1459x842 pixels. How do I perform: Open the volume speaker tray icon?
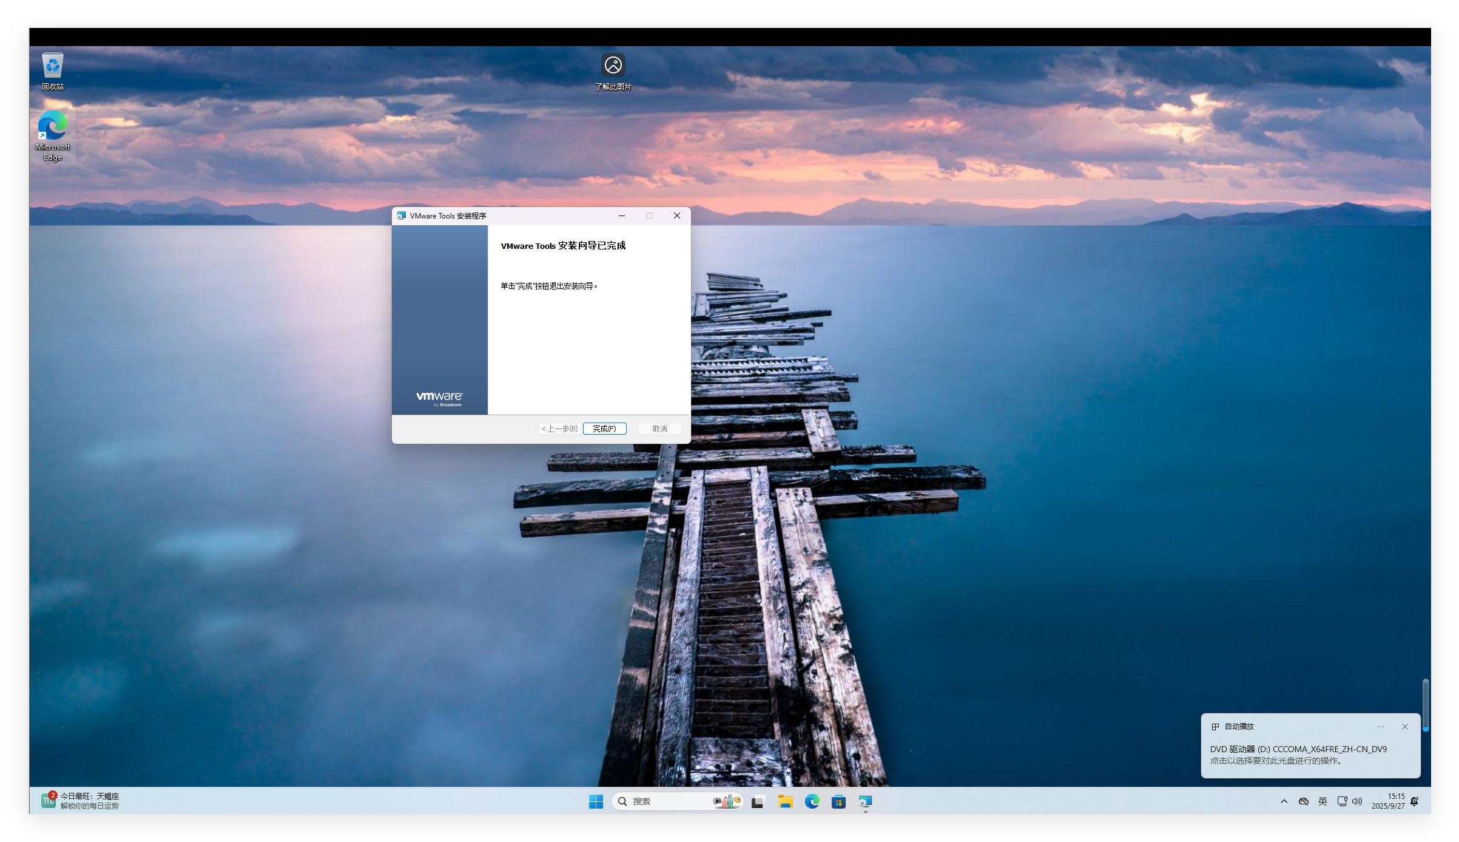click(x=1357, y=801)
